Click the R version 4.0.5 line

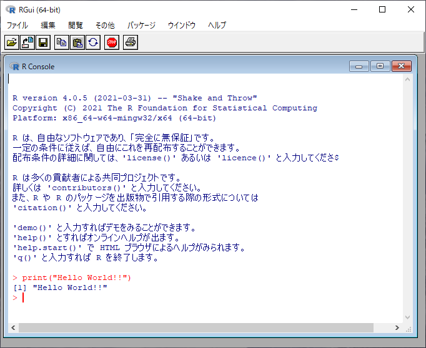[x=135, y=98]
